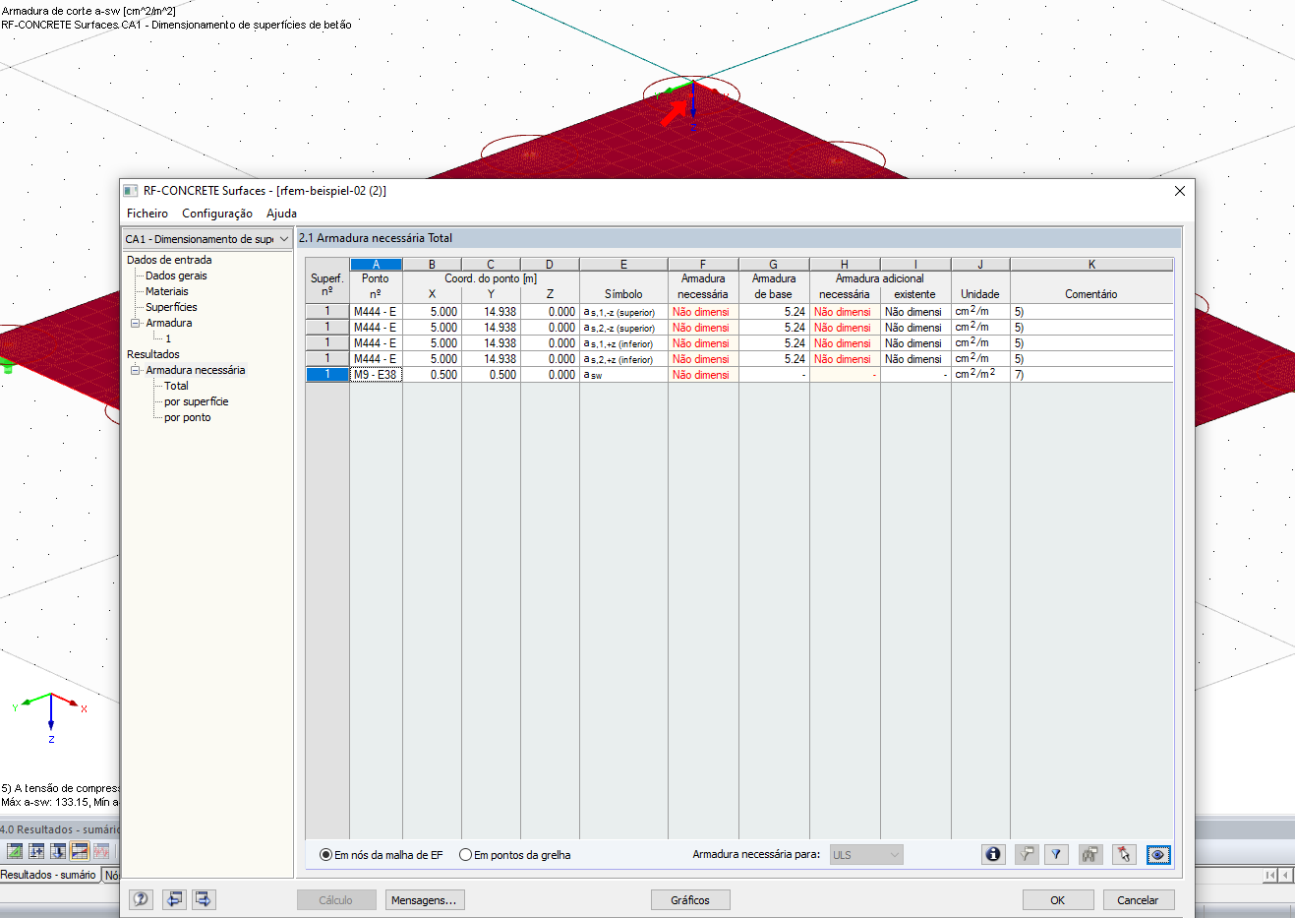Go to next table with right-arrow icon
This screenshot has height=918, width=1295.
click(203, 899)
